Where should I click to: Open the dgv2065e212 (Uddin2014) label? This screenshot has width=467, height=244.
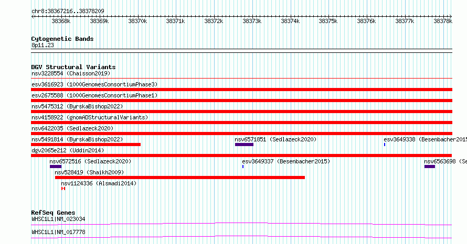coord(68,150)
